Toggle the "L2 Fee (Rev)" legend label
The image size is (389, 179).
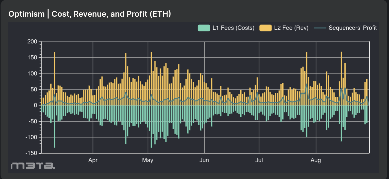pyautogui.click(x=291, y=28)
